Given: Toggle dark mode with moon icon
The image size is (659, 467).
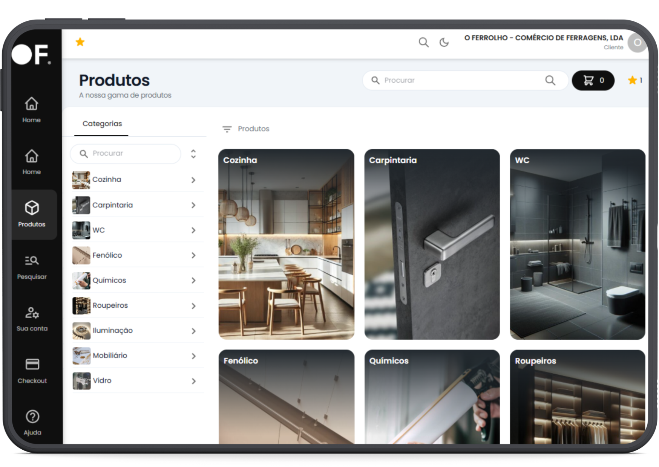Looking at the screenshot, I should coord(444,42).
